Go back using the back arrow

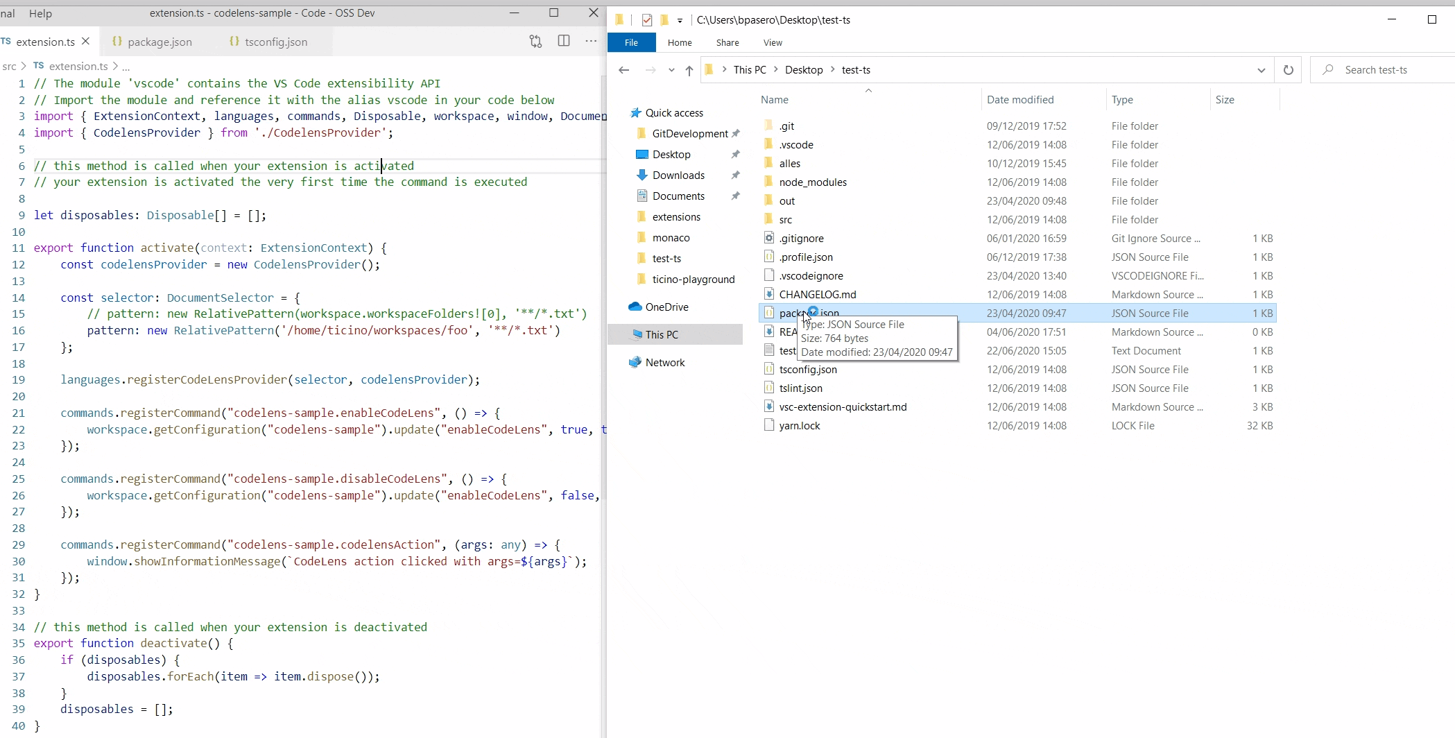(x=624, y=70)
